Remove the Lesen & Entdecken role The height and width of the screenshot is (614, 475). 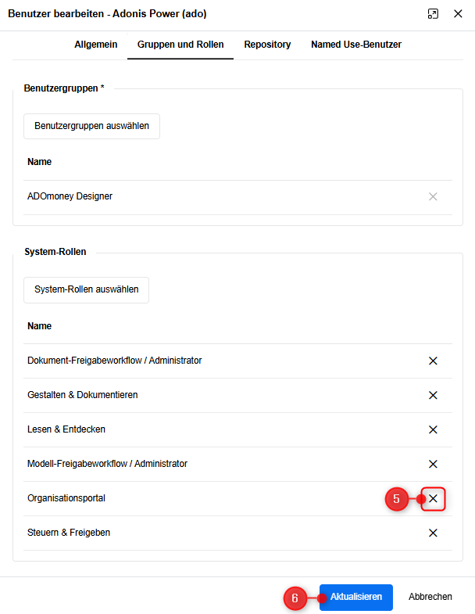[433, 429]
